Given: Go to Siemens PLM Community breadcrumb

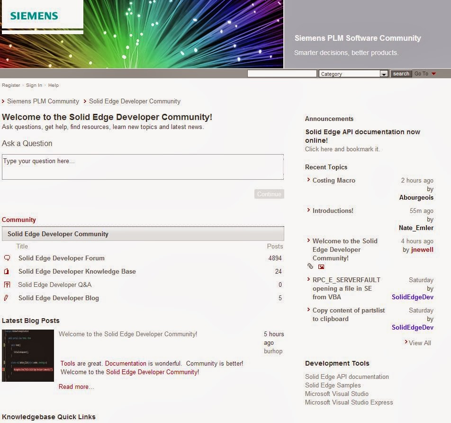Looking at the screenshot, I should pos(43,101).
